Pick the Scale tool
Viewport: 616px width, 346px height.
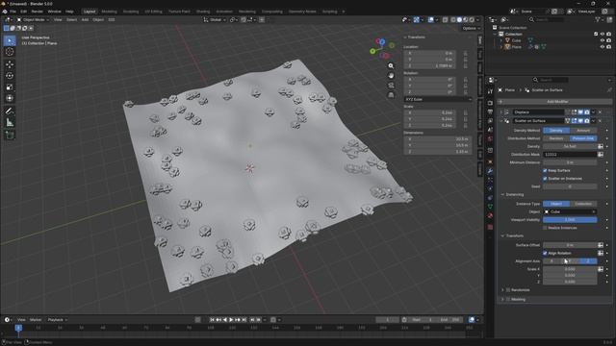10,87
